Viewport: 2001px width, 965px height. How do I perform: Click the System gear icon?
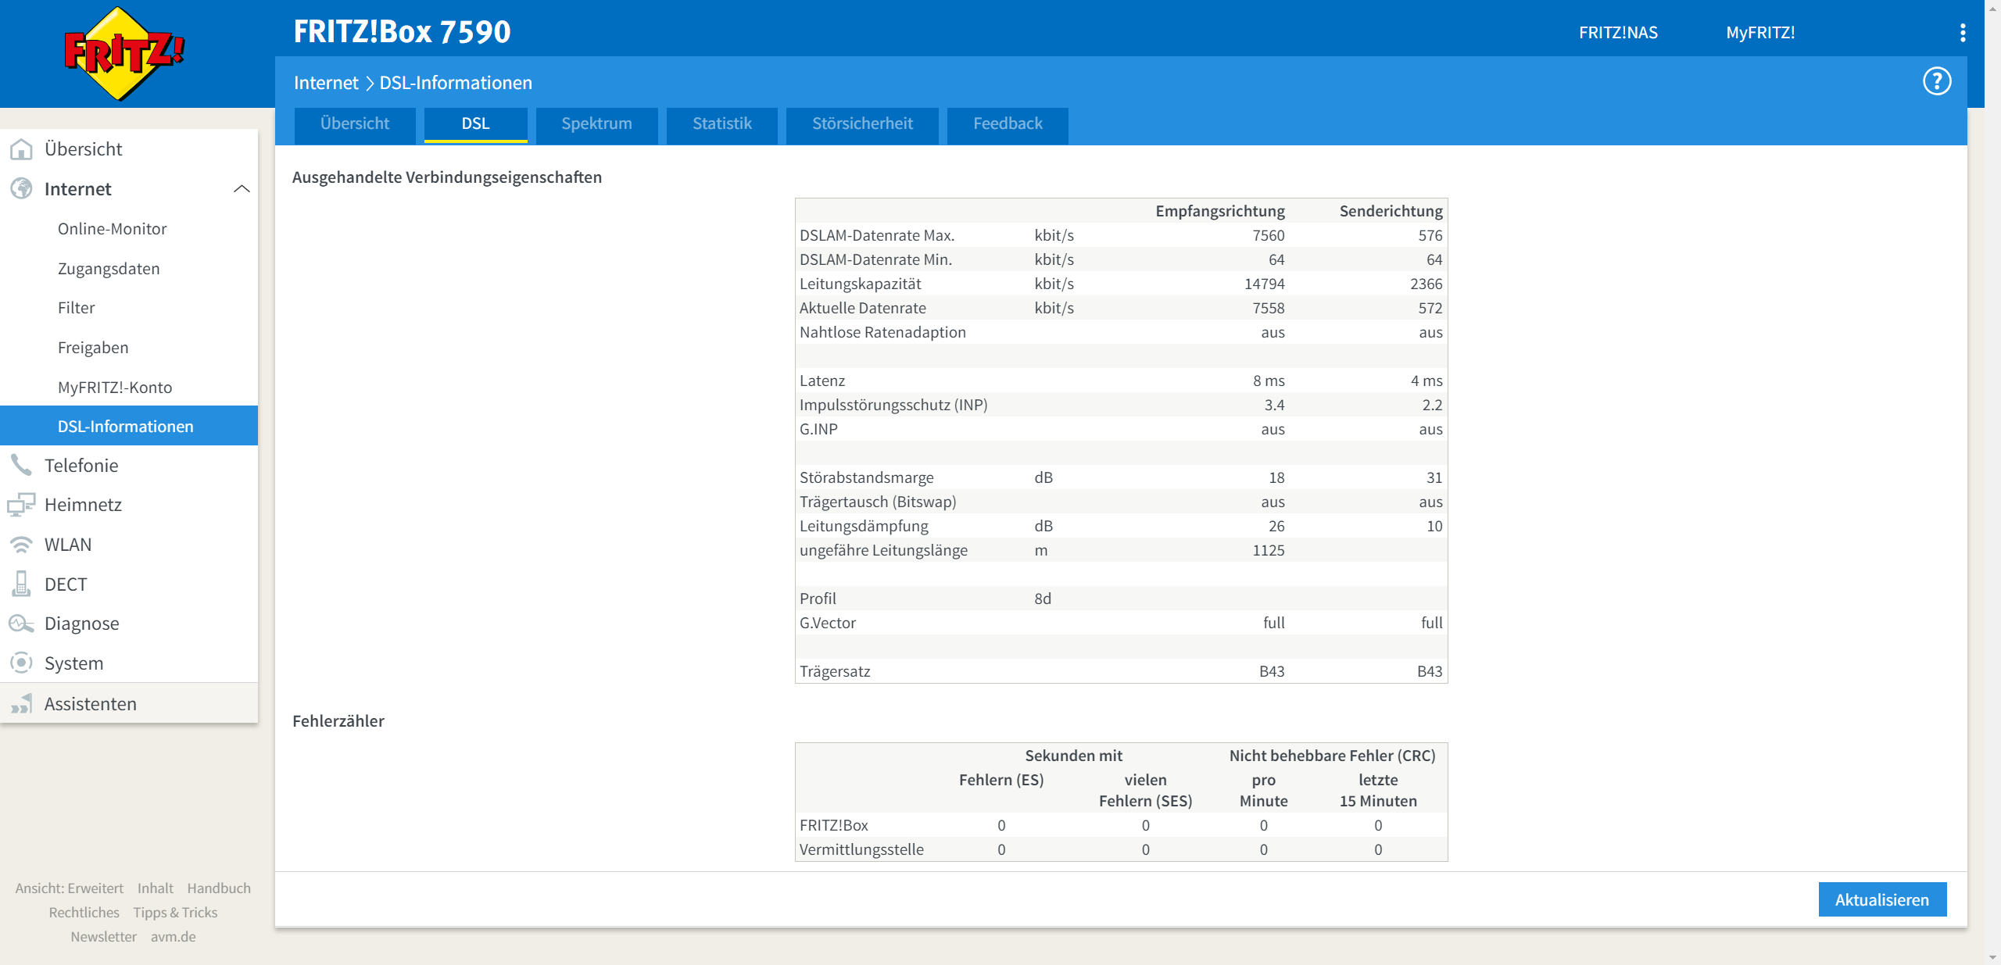tap(21, 663)
